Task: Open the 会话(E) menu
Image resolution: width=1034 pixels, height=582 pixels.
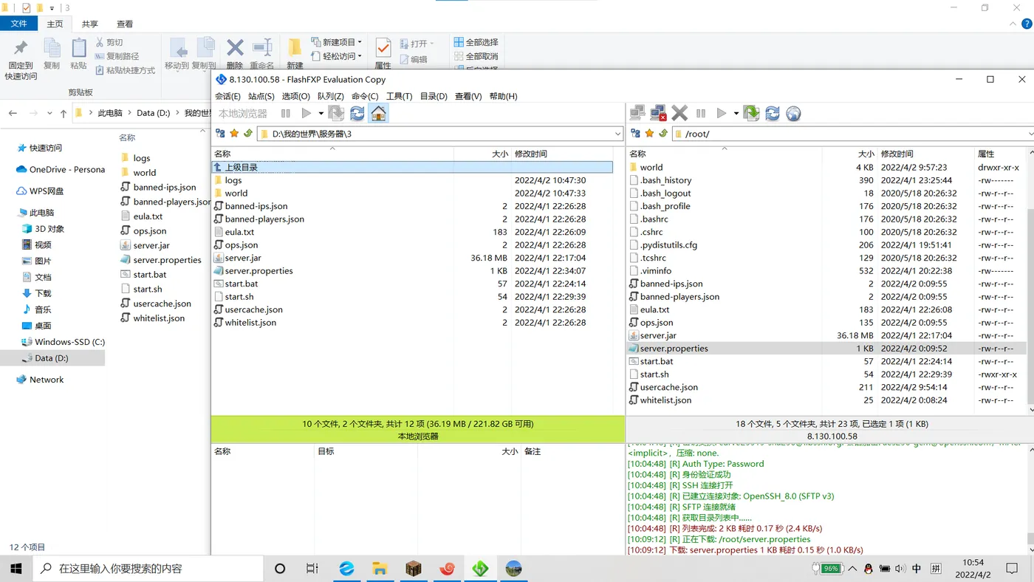Action: [227, 96]
